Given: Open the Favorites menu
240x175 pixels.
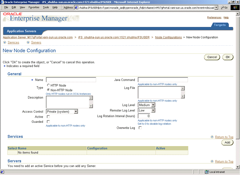Looking at the screenshot, I should [x=34, y=7].
